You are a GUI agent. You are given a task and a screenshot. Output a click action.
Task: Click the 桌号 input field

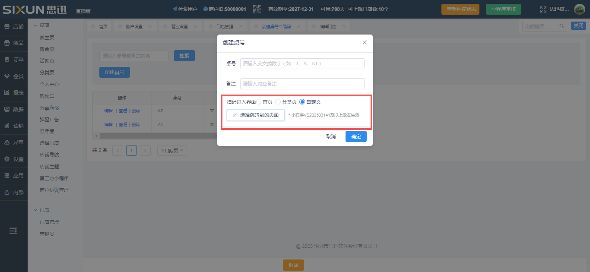point(302,63)
